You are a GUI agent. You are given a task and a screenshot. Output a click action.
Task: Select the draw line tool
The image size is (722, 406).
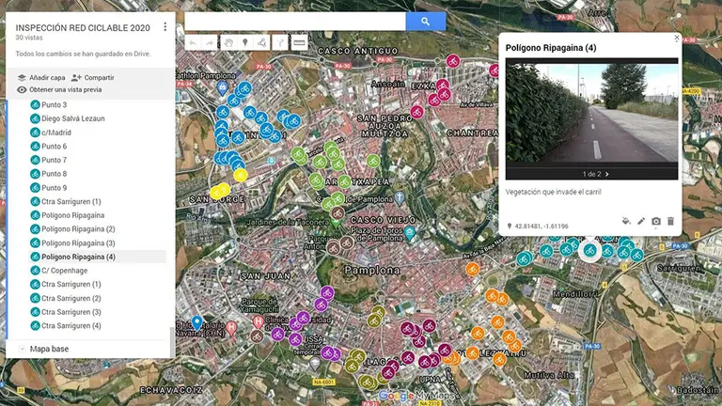(262, 43)
